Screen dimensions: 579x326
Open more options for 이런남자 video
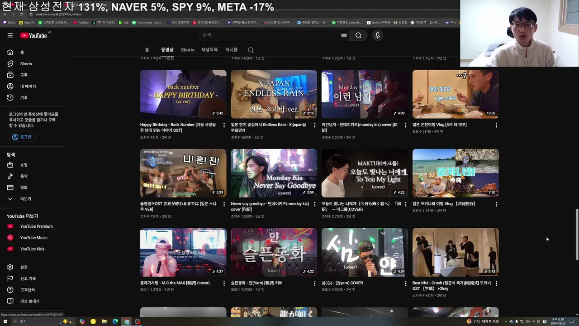(405, 125)
